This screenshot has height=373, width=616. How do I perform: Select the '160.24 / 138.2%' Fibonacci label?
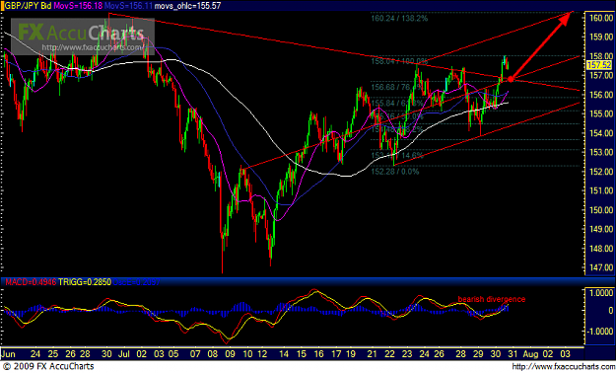399,18
